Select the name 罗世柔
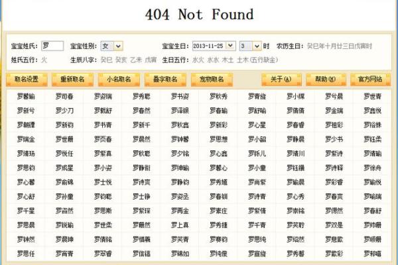Image resolution: width=398 pixels, height=265 pixels. coord(103,225)
